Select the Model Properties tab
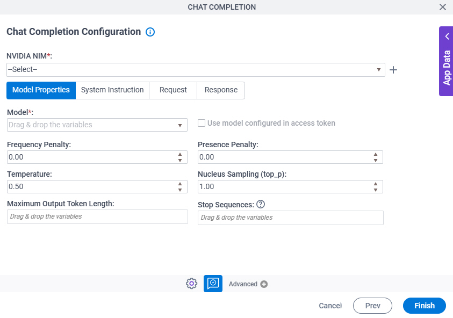 pos(41,90)
